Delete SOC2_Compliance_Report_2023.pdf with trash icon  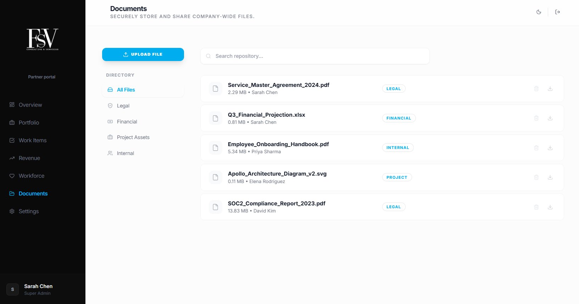pos(536,207)
